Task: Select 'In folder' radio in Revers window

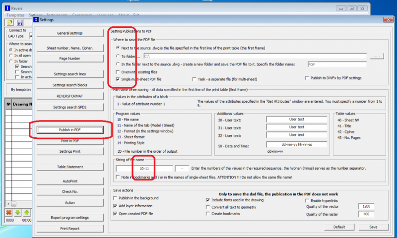Action: (10, 61)
